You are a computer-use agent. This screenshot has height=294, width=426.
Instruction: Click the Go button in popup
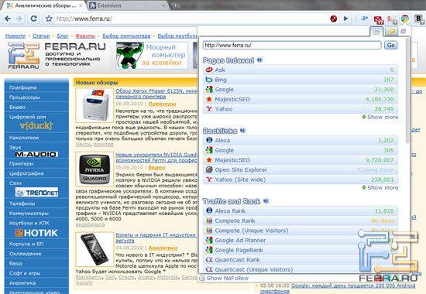coord(390,45)
